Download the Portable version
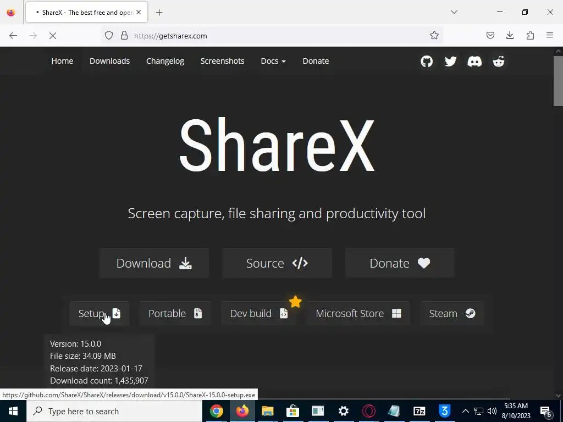The image size is (563, 422). [x=175, y=313]
